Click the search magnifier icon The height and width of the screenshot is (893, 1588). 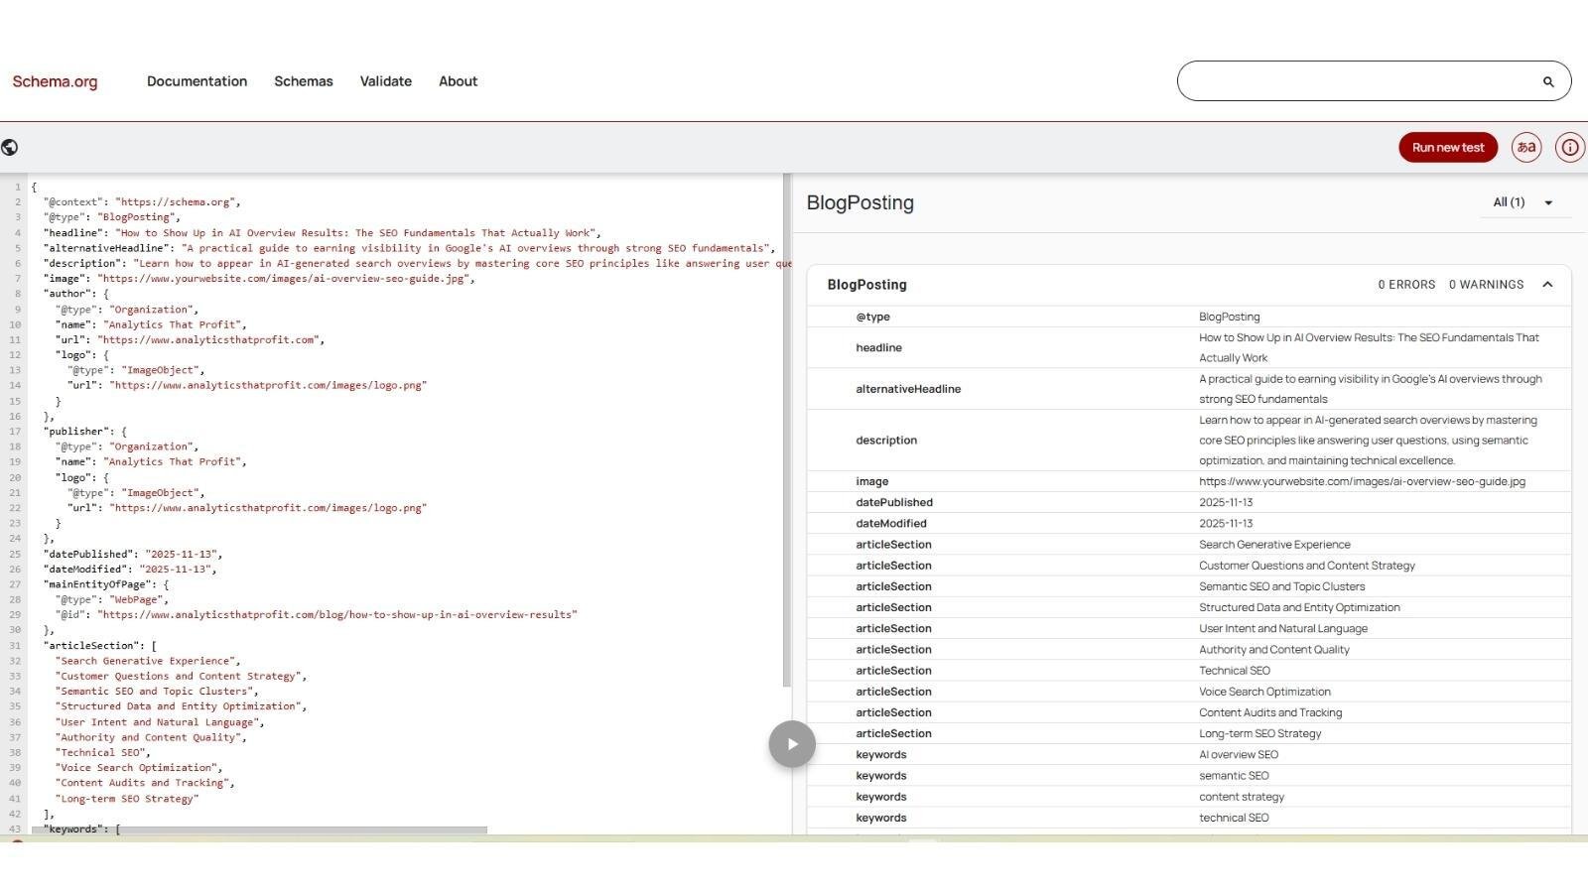(x=1547, y=81)
